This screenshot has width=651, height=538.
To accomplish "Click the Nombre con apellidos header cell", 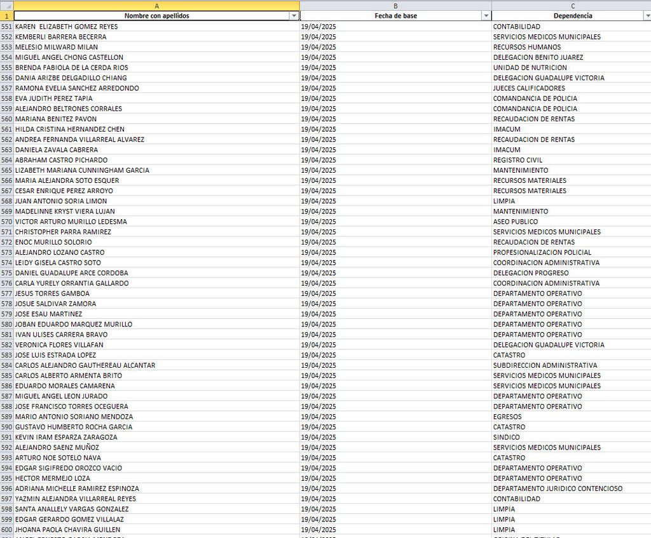I will [156, 16].
